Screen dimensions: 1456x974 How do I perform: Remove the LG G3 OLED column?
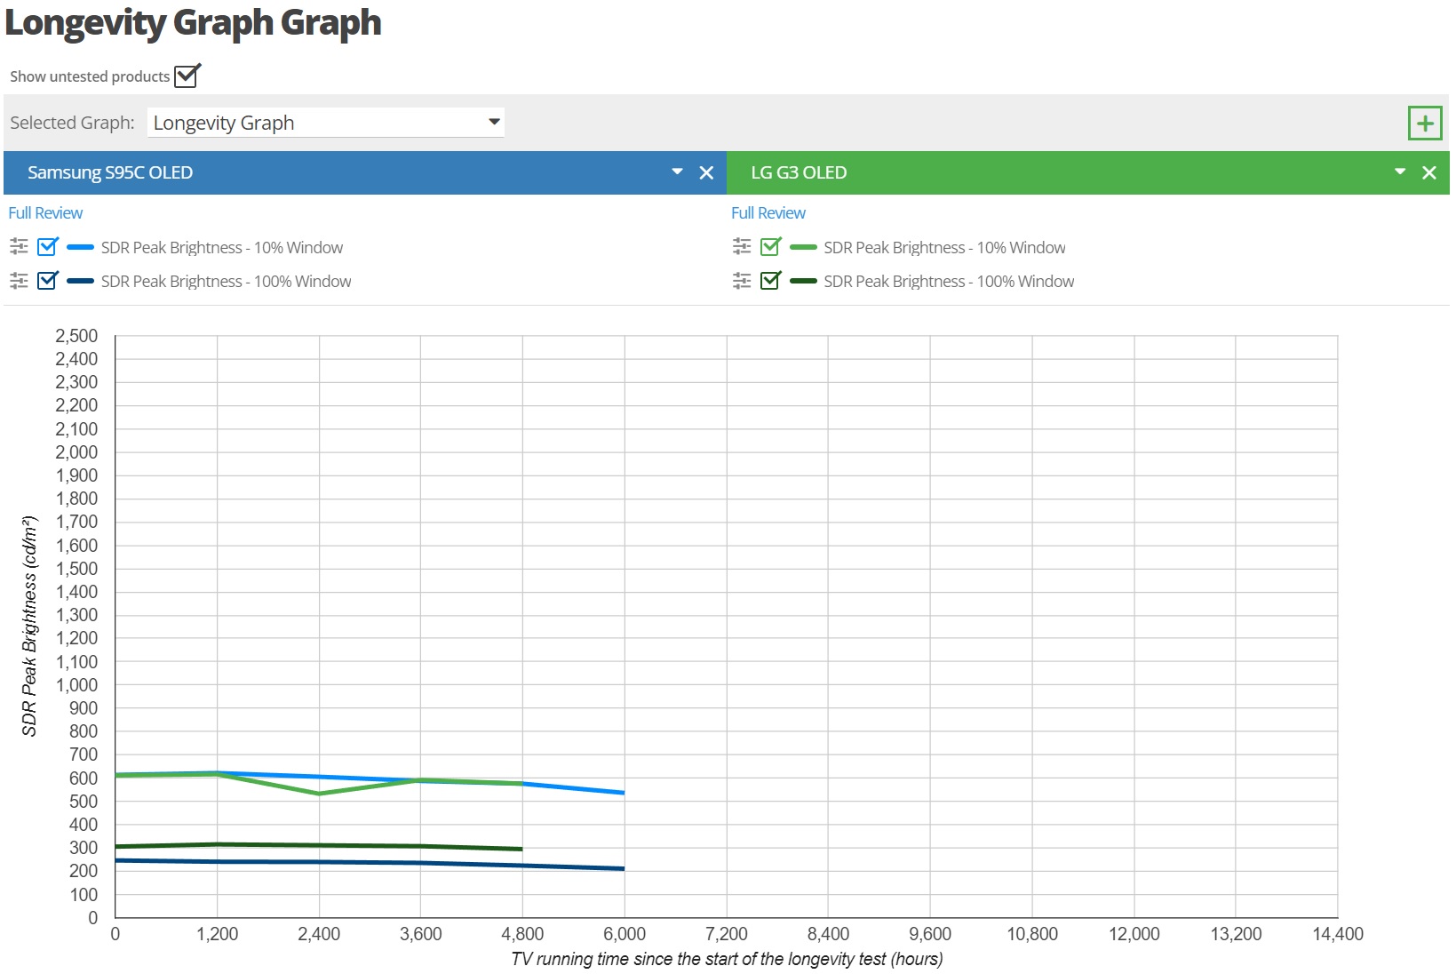pos(1429,172)
